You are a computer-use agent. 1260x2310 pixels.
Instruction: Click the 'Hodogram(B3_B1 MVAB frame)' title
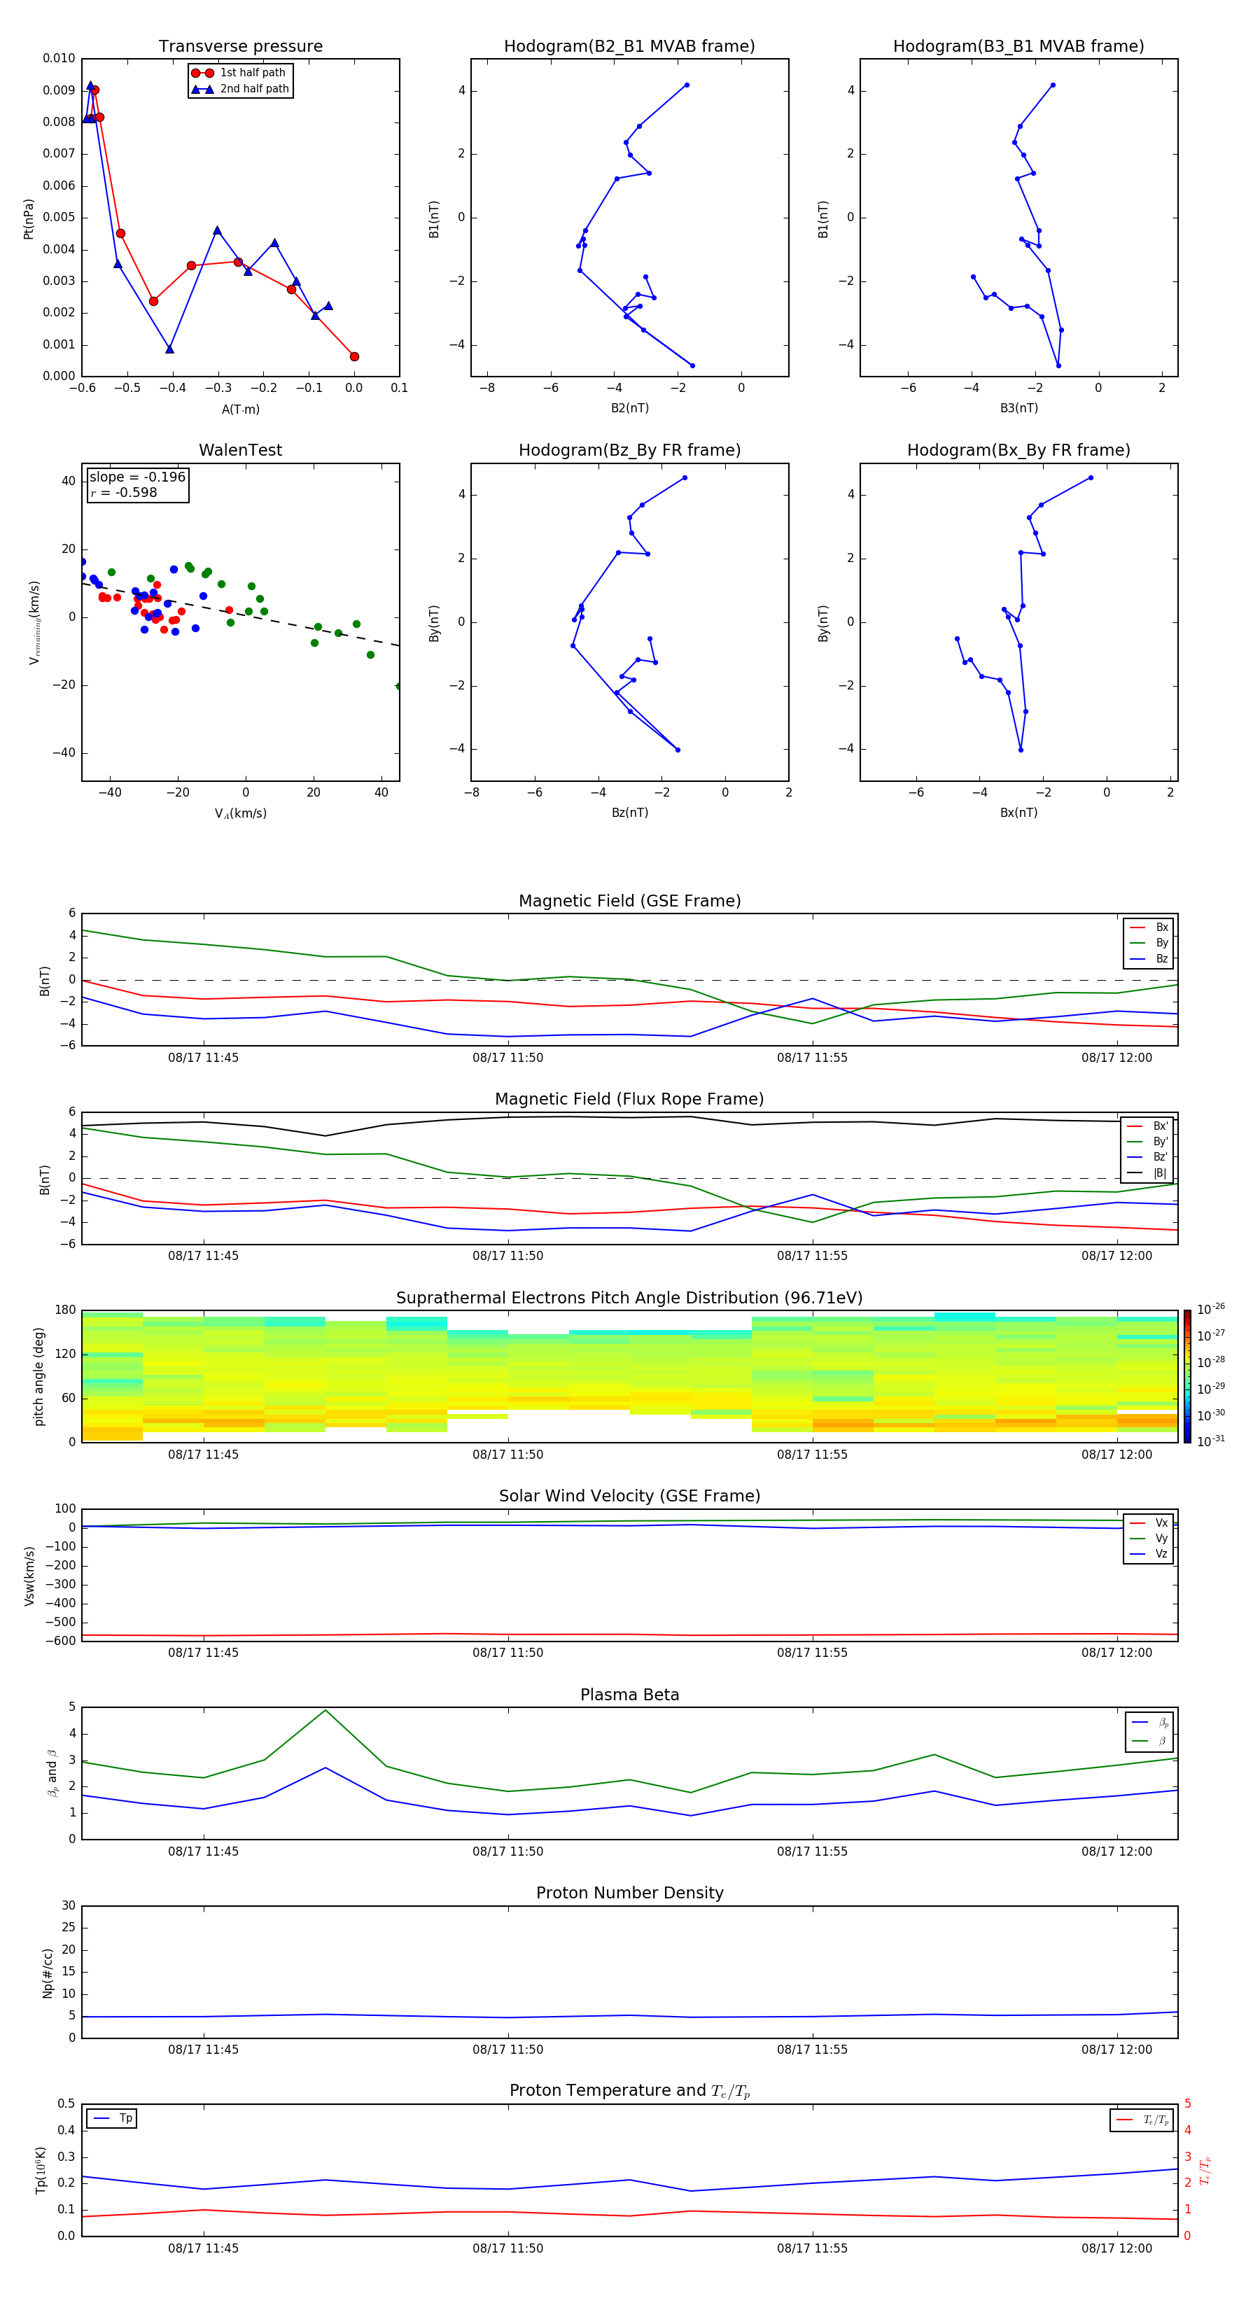[1018, 47]
